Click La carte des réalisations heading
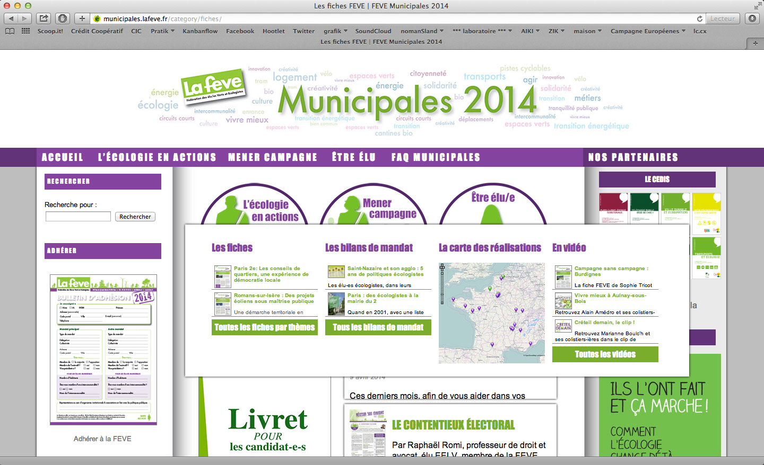This screenshot has width=764, height=465. [490, 248]
